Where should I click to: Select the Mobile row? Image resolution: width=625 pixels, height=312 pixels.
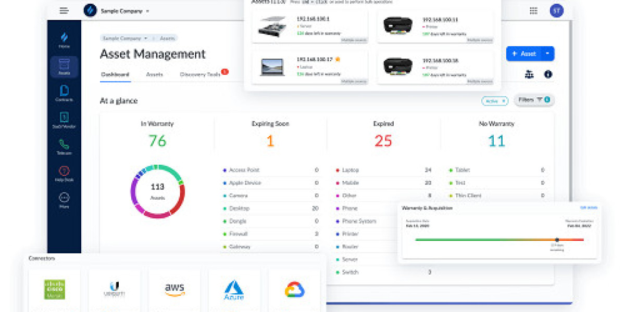pyautogui.click(x=384, y=183)
